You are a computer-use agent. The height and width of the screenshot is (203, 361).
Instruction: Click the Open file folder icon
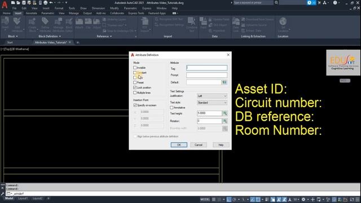[x=19, y=3]
